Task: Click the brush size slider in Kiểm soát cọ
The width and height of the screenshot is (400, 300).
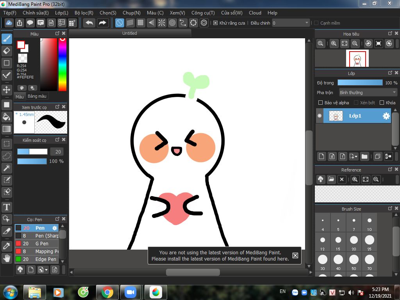Action: coord(32,152)
